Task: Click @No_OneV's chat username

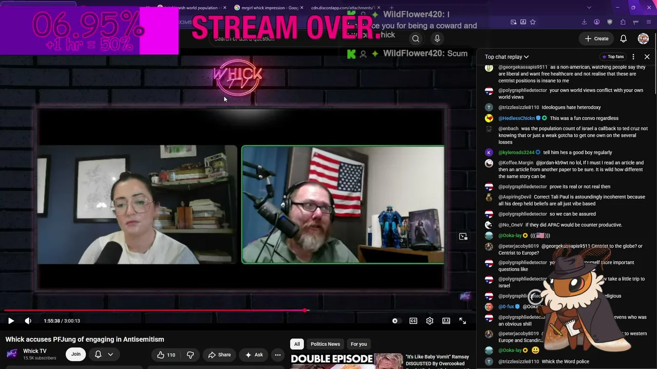Action: tap(511, 225)
